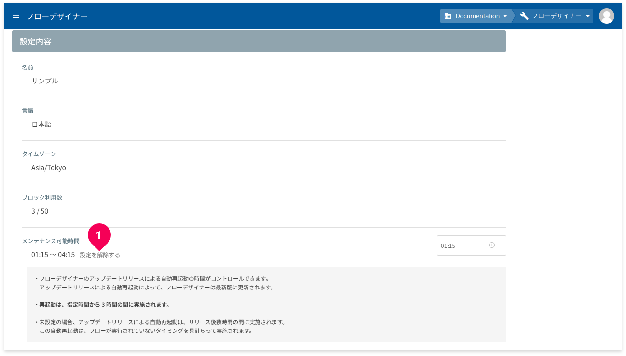Click the 未設定の場合 explanation line

pyautogui.click(x=161, y=322)
